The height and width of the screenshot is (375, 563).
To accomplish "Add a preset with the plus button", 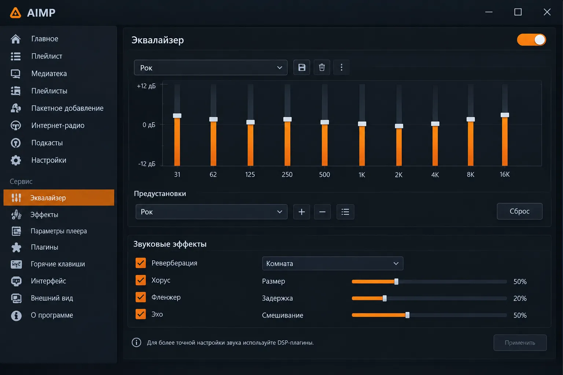I will 302,212.
